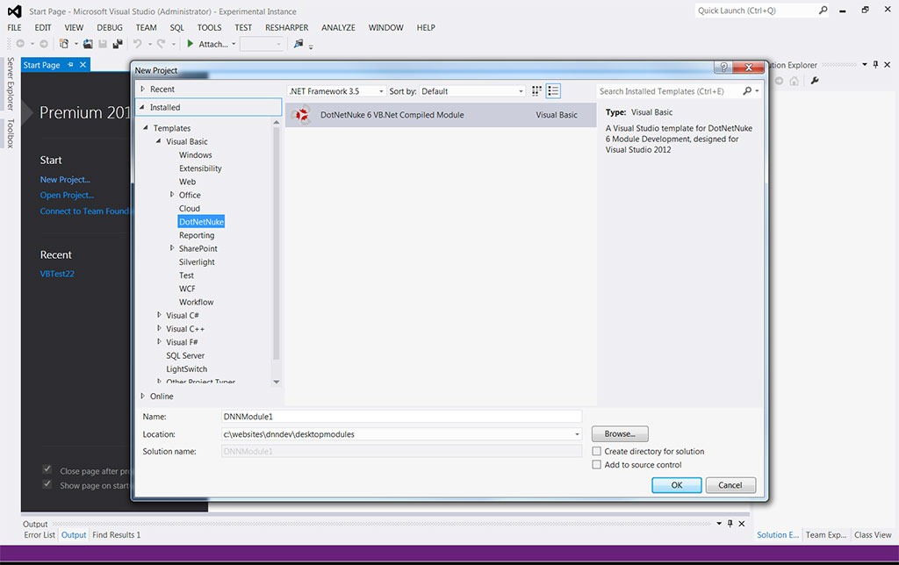Viewport: 899px width, 565px height.
Task: Toggle Close page after project load checkbox
Action: pos(47,470)
